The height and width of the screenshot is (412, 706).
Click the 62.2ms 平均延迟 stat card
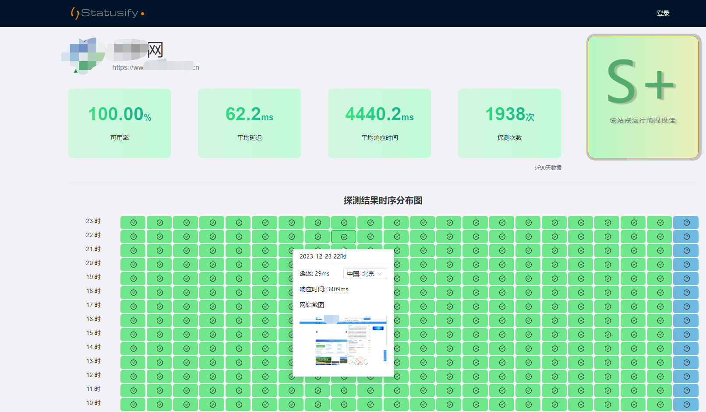click(249, 123)
